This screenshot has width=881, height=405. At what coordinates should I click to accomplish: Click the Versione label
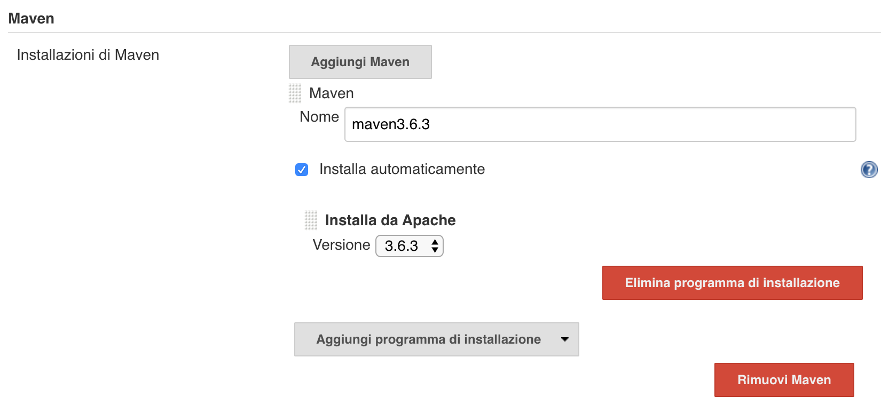(341, 245)
